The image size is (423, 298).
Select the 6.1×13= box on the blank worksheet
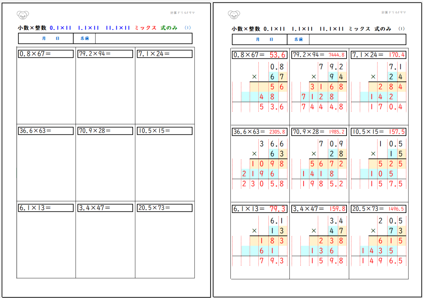click(46, 208)
